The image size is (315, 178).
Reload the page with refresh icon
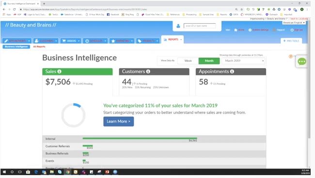coord(14,9)
